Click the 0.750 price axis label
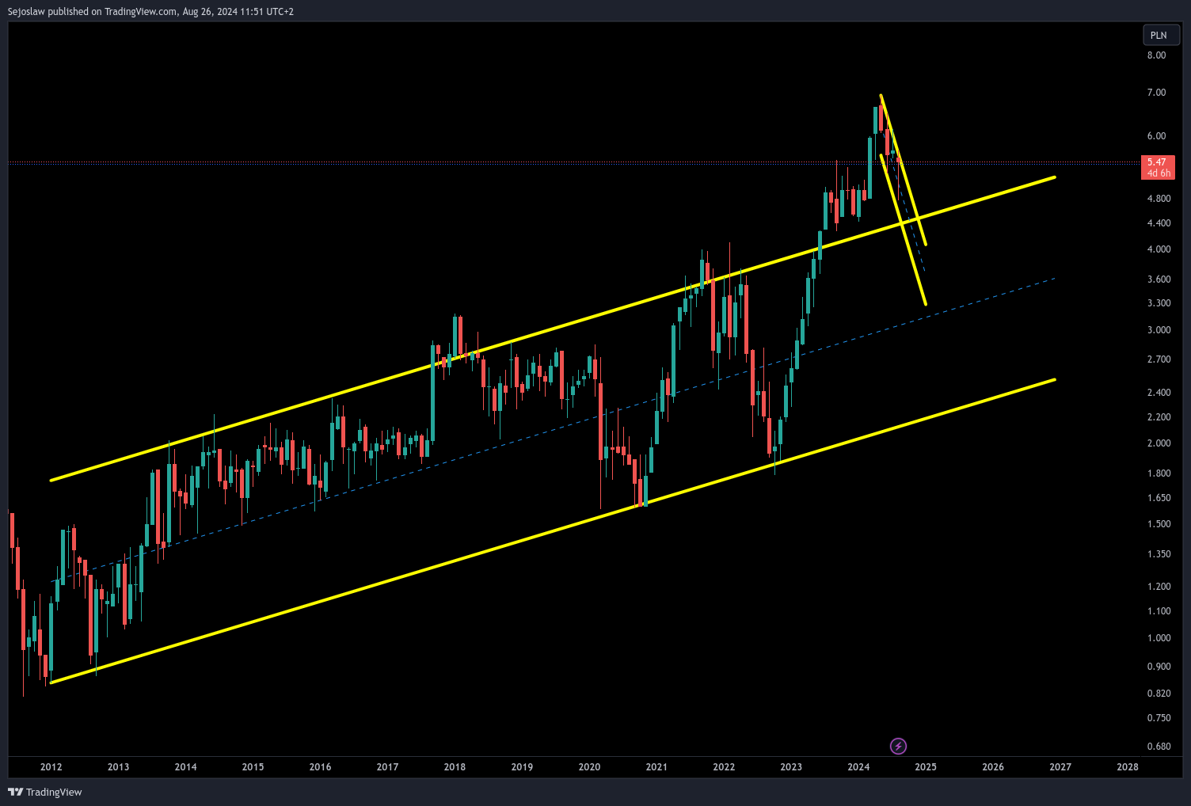1191x806 pixels. point(1159,718)
